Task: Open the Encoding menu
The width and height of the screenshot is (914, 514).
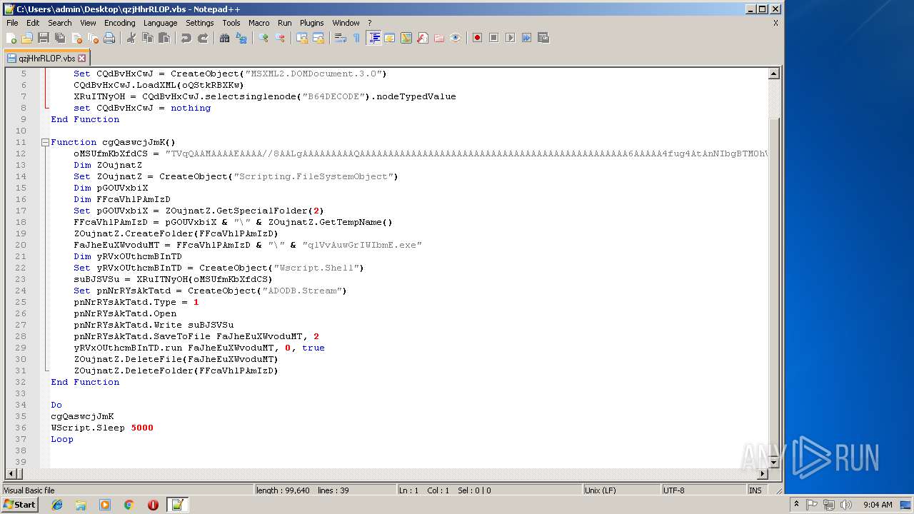Action: tap(119, 23)
